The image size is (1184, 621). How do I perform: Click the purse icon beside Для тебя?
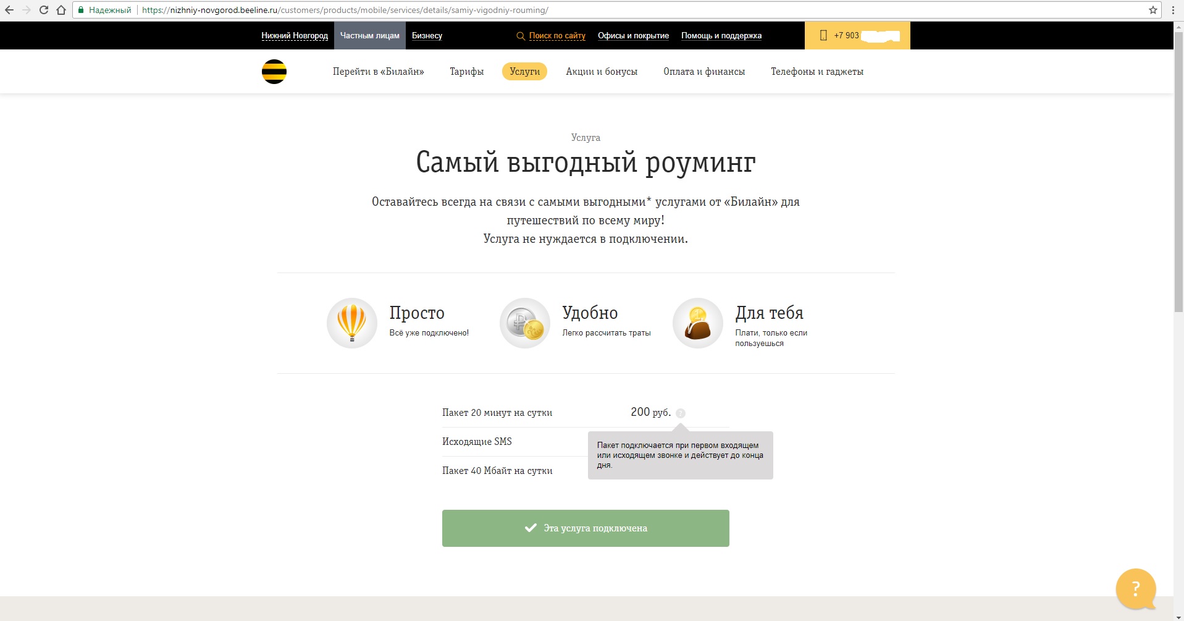tap(698, 323)
